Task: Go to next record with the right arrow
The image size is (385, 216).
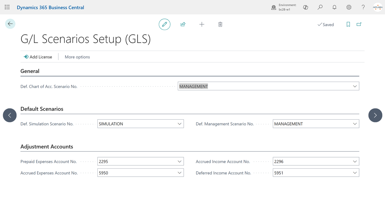Action: pyautogui.click(x=375, y=115)
